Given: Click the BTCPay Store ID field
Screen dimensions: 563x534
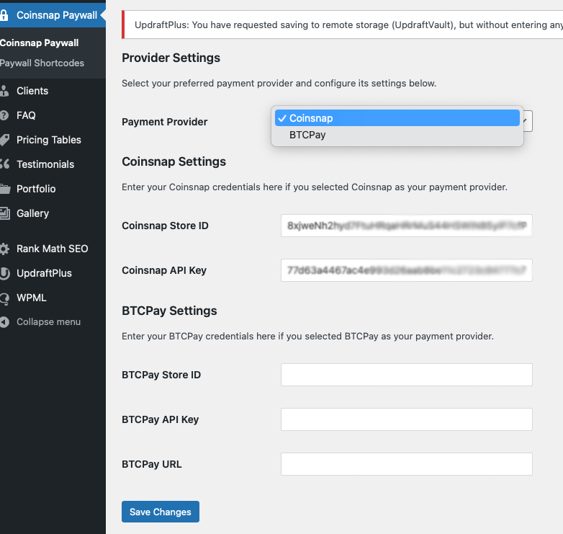Looking at the screenshot, I should click(406, 375).
